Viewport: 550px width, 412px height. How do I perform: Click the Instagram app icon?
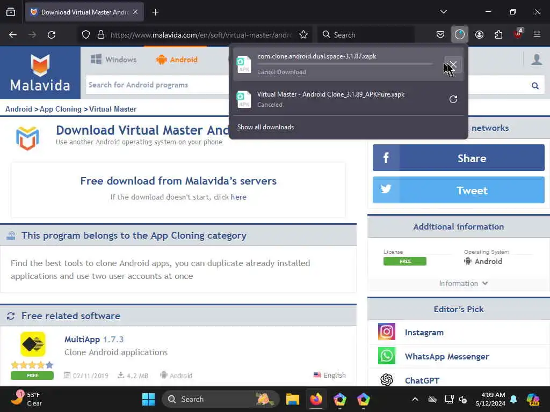click(387, 332)
